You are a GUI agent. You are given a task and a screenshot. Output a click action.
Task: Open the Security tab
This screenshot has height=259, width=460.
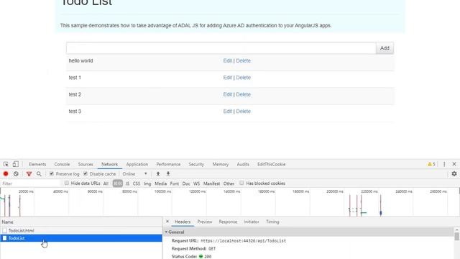coord(196,164)
